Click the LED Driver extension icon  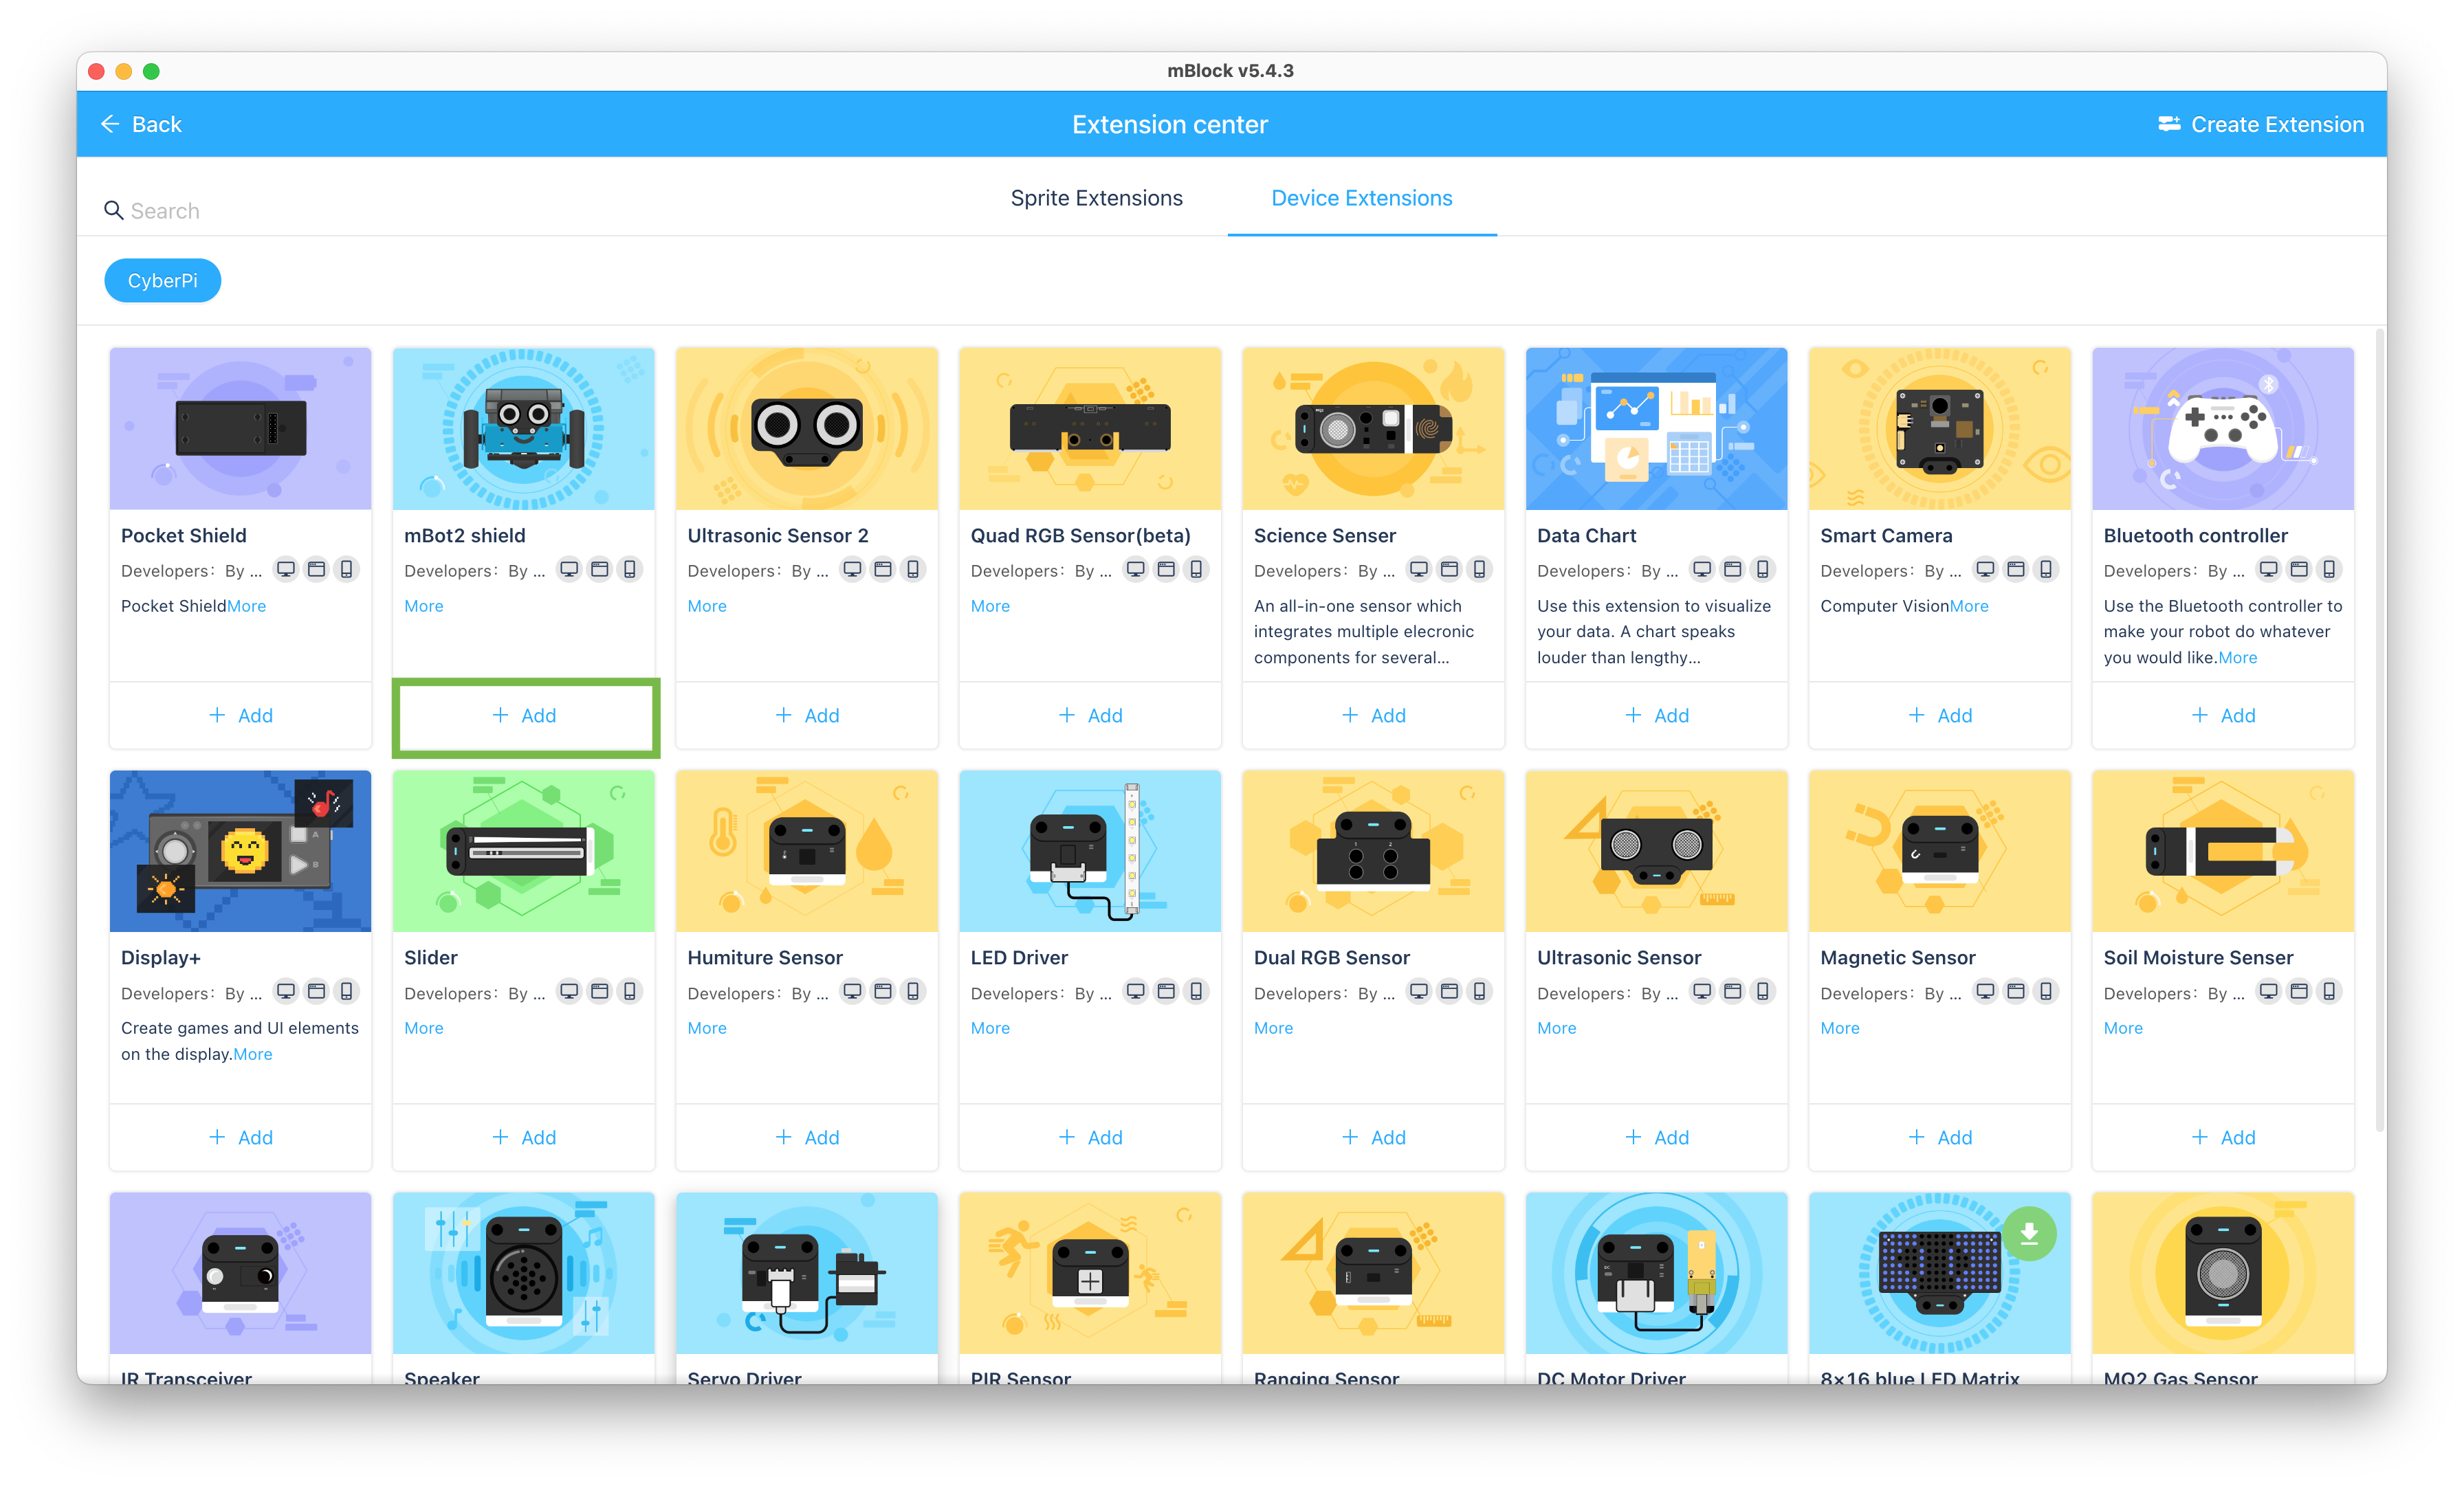click(1090, 851)
